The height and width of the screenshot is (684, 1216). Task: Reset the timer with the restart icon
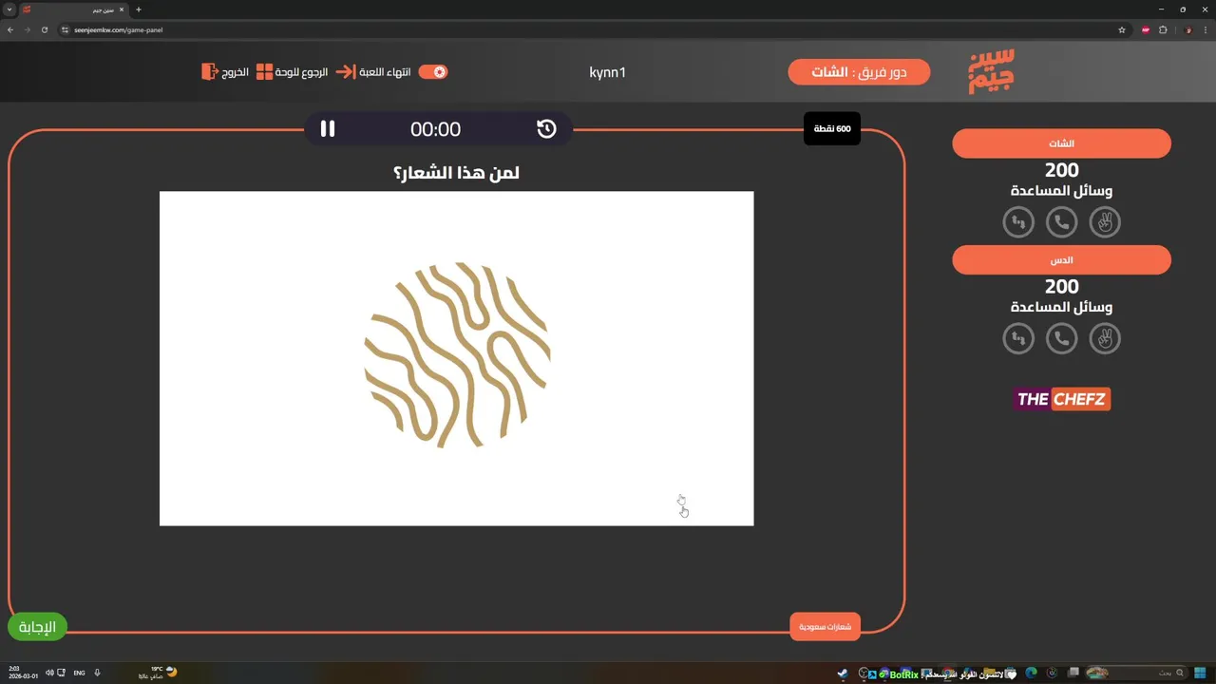click(546, 129)
